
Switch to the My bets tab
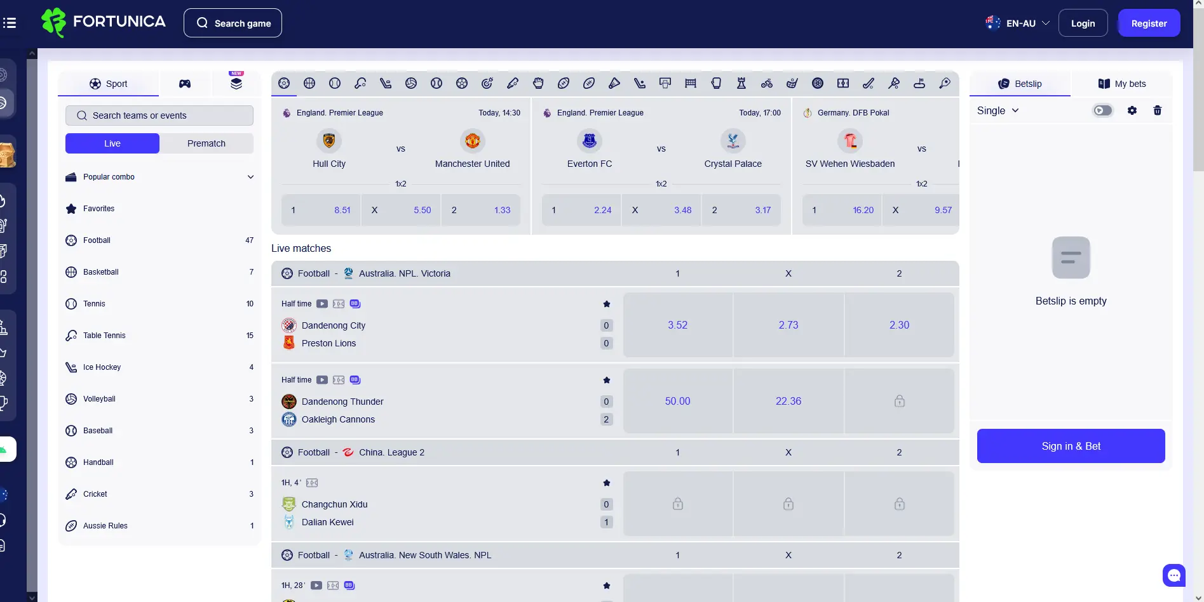click(x=1122, y=84)
